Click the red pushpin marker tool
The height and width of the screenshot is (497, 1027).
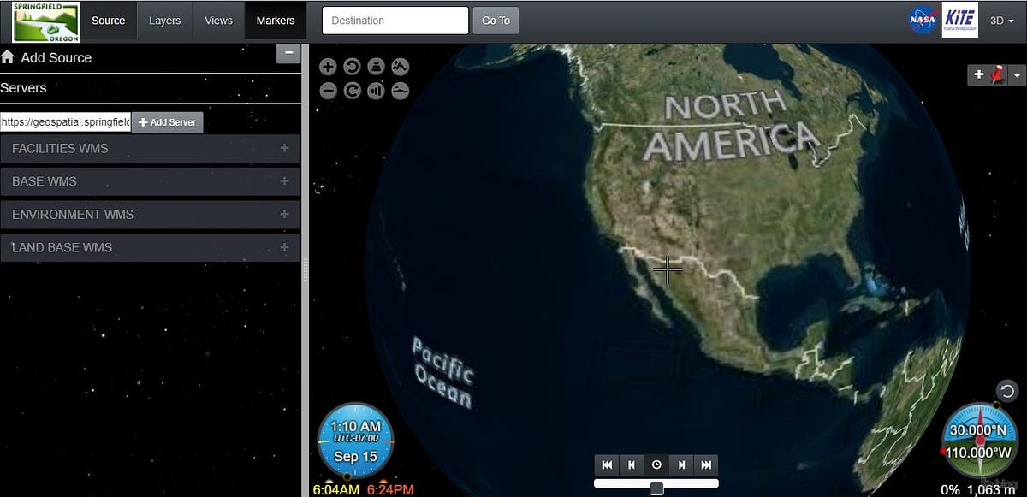point(997,75)
